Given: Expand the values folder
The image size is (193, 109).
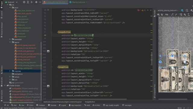Looking at the screenshot, I should (x=10, y=77).
